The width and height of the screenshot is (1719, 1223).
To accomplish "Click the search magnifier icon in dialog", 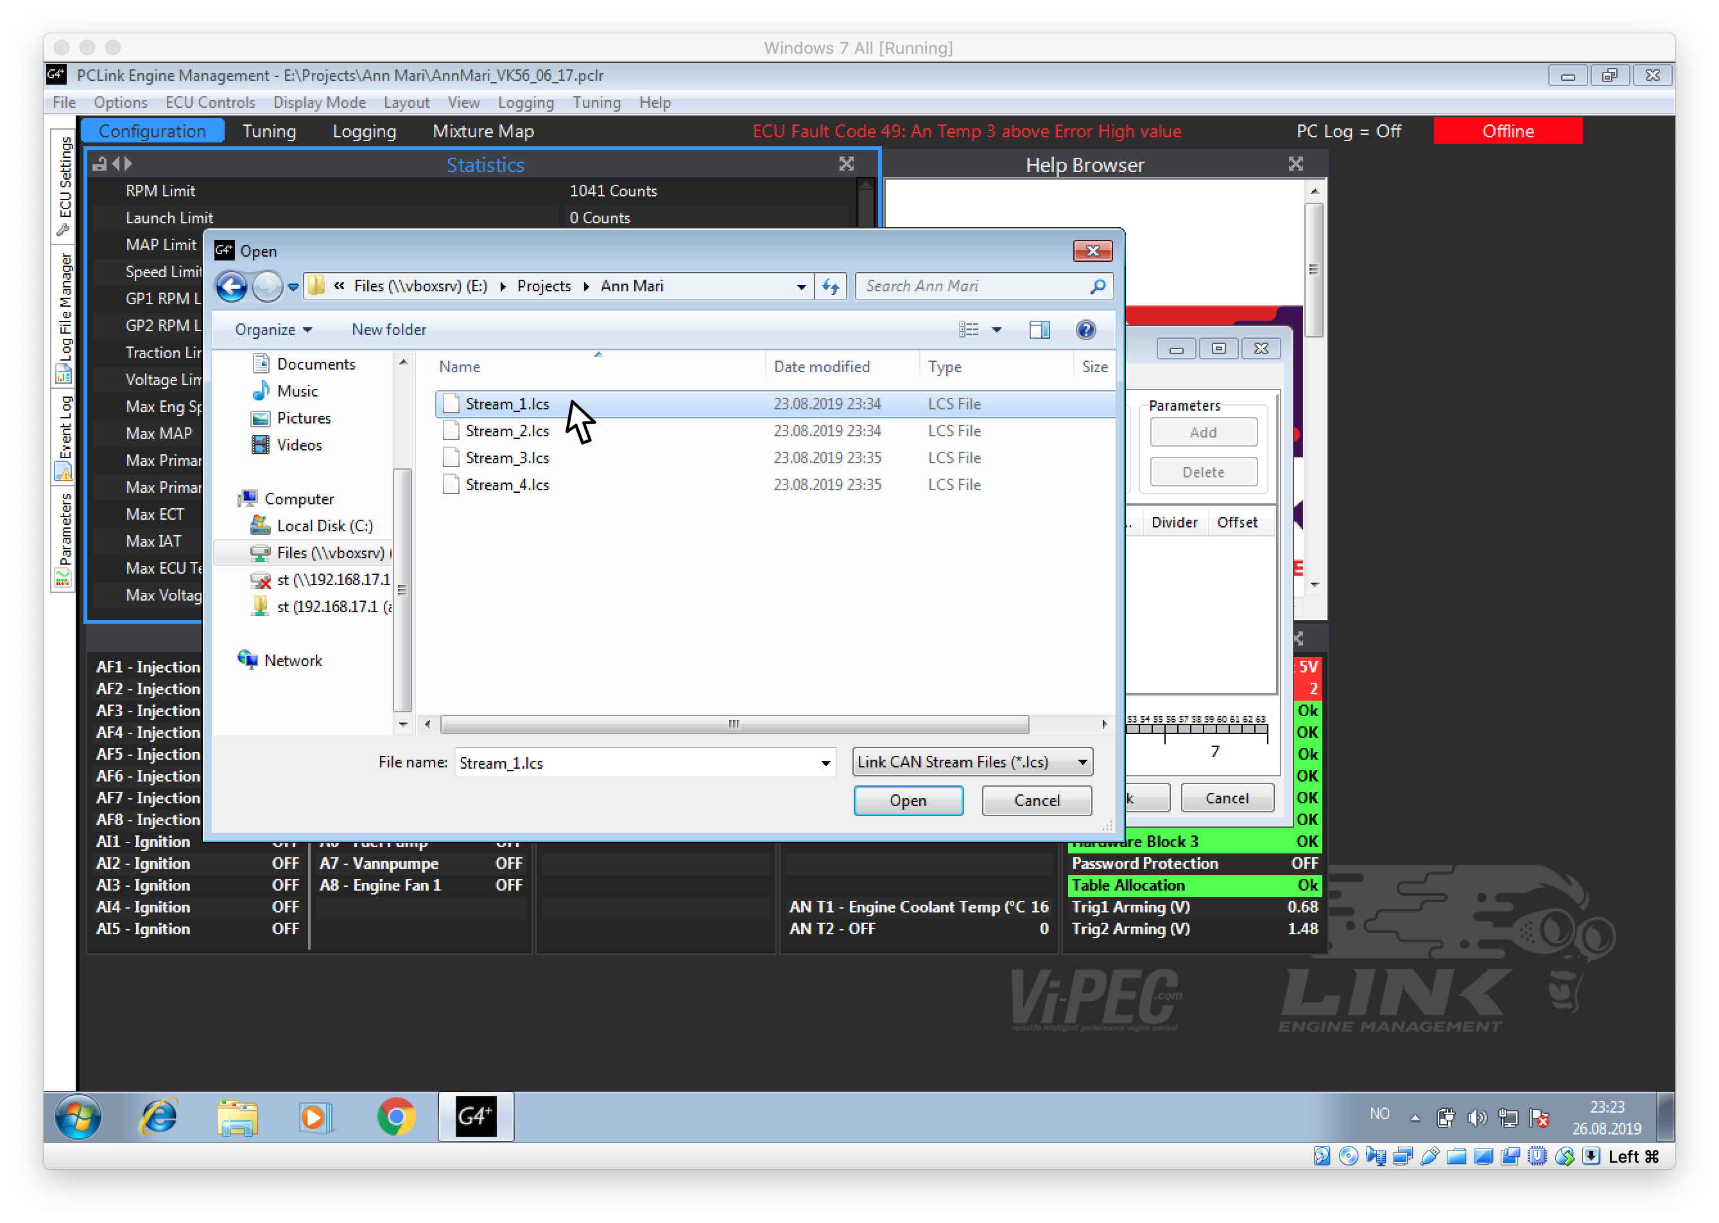I will (x=1098, y=287).
